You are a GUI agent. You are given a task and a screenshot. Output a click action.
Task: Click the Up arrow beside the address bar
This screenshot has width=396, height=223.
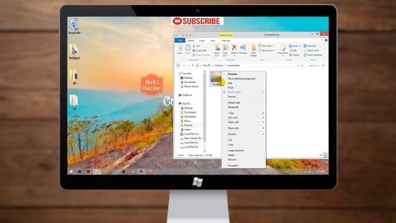[192, 66]
